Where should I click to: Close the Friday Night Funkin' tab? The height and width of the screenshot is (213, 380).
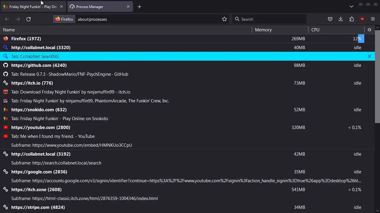point(61,7)
